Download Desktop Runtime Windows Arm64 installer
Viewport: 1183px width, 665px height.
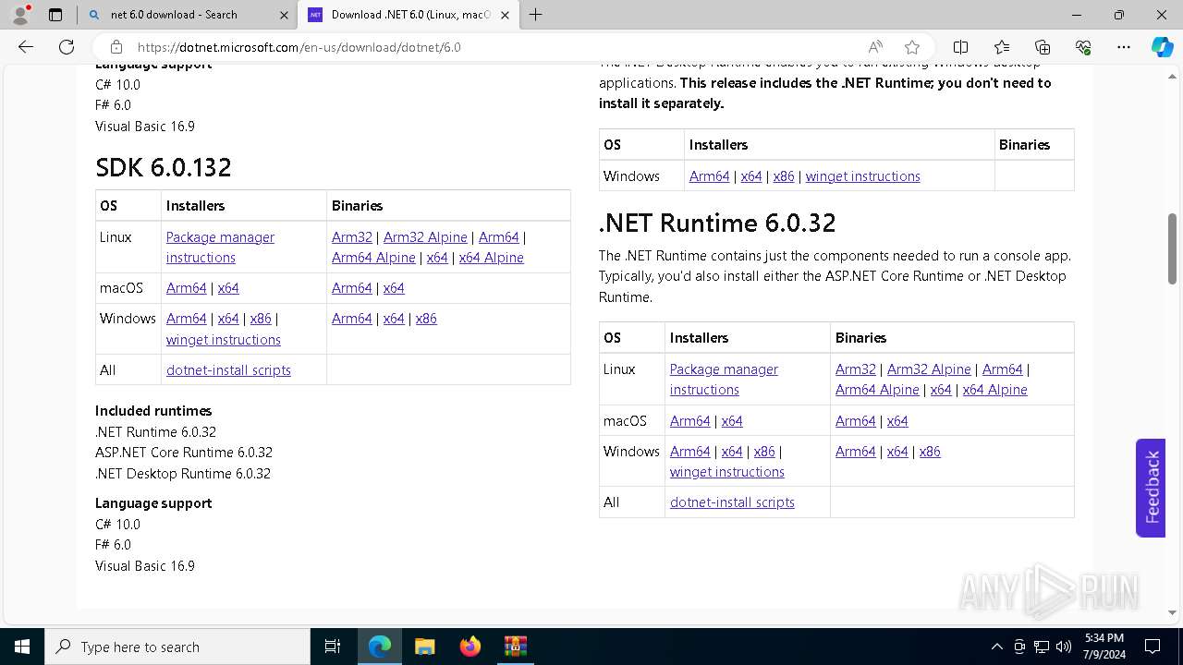[710, 176]
